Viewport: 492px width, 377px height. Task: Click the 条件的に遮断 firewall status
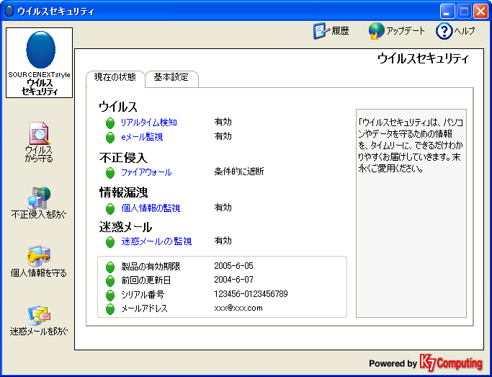239,172
